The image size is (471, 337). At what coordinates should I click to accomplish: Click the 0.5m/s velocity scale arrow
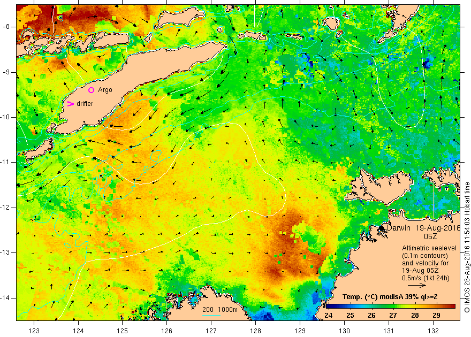point(417,286)
